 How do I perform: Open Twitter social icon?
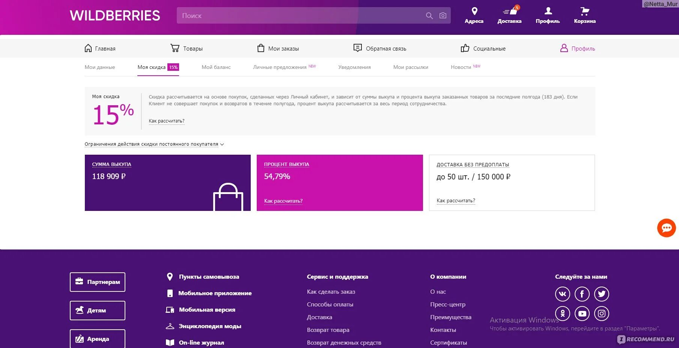coord(601,294)
